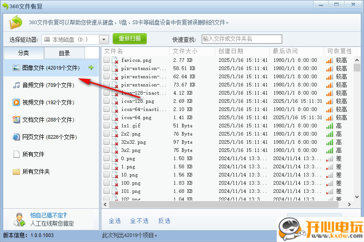Screen dimensions: 364x242
Task: Sort by the 文件大小 column header
Action: tap(192, 51)
